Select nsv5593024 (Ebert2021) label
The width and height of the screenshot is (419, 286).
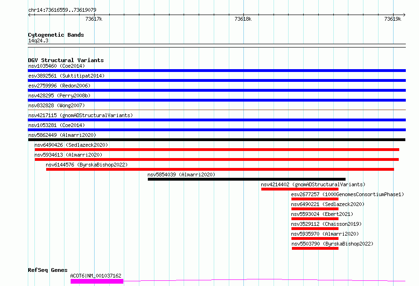[x=322, y=214]
